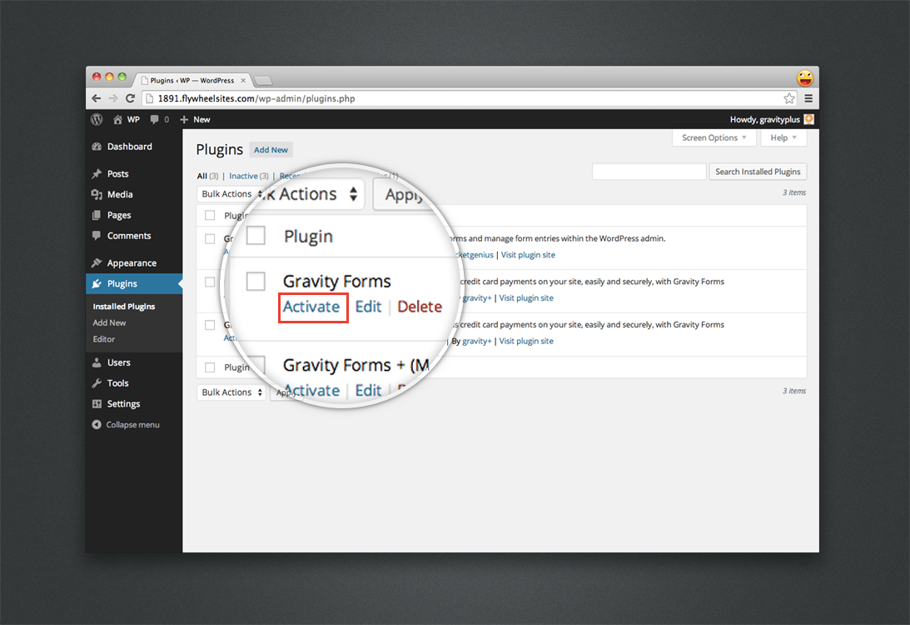Click the smiley face profile icon

pos(805,77)
